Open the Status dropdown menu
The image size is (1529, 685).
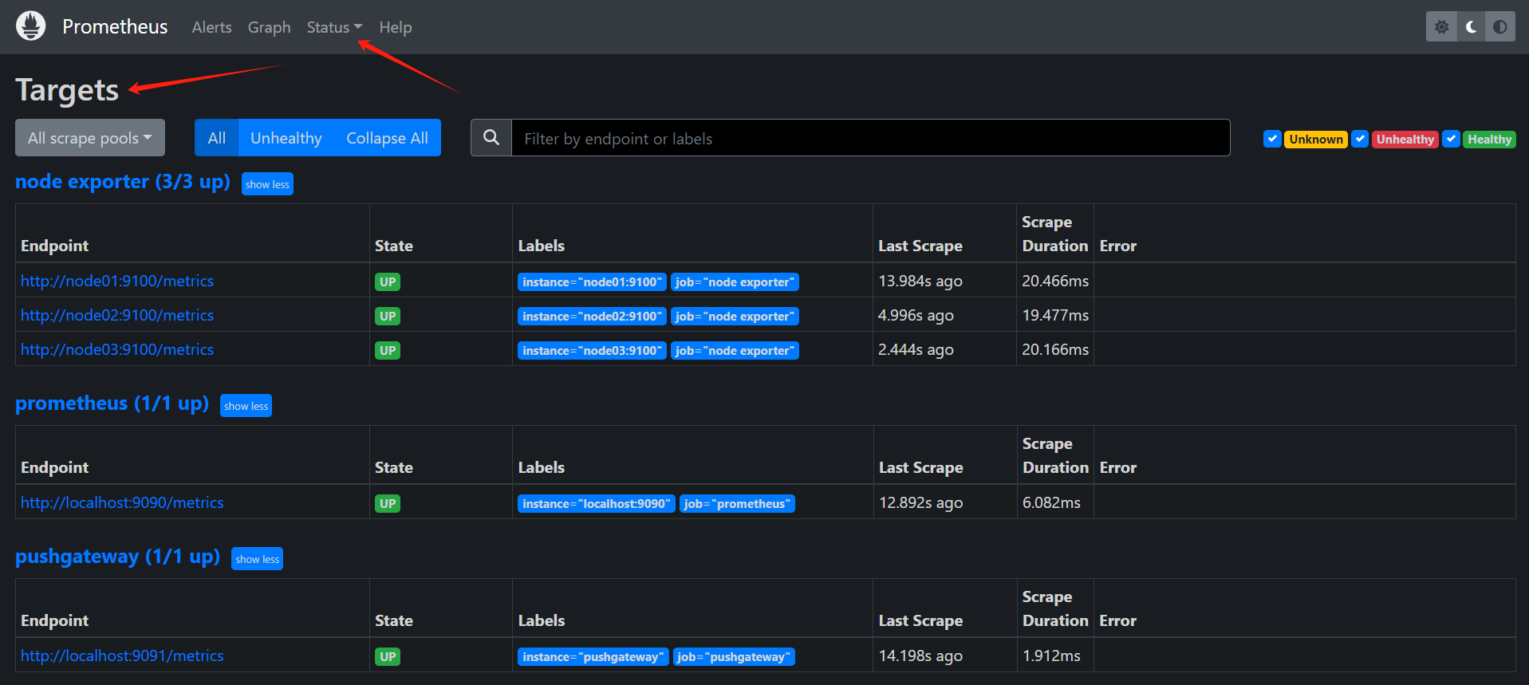click(334, 27)
